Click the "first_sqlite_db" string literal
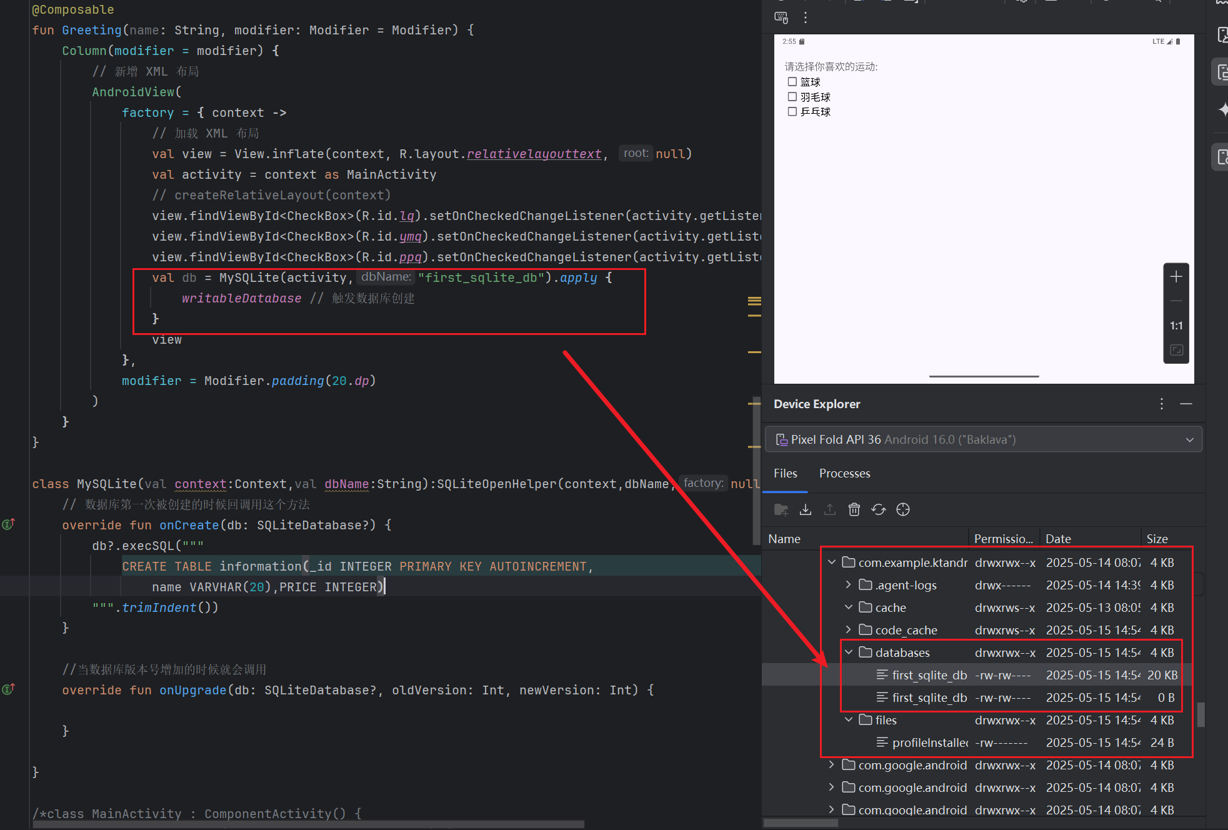Image resolution: width=1228 pixels, height=830 pixels. pyautogui.click(x=481, y=278)
